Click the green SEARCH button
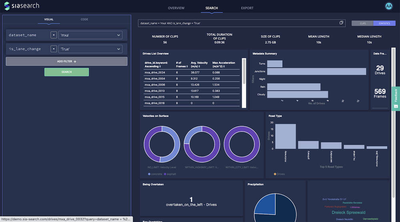Screen dimensions: 400x222 tap(66, 72)
